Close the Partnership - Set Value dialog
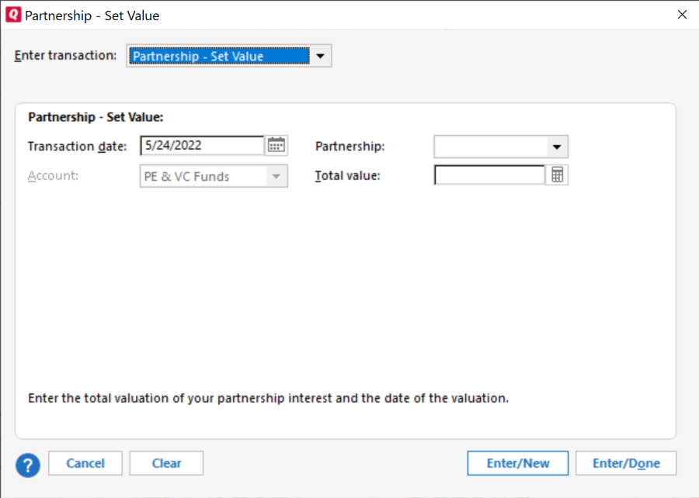The height and width of the screenshot is (498, 699). [x=682, y=15]
